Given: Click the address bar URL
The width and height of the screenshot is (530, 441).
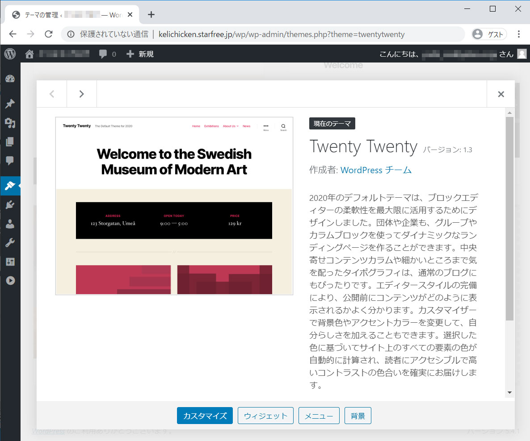Looking at the screenshot, I should click(x=281, y=34).
